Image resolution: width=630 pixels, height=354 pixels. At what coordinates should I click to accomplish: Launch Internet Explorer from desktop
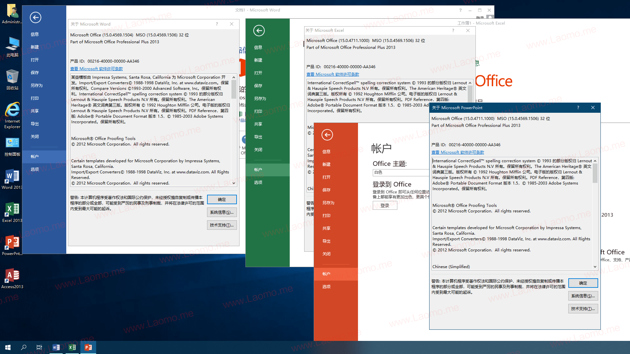tap(12, 115)
